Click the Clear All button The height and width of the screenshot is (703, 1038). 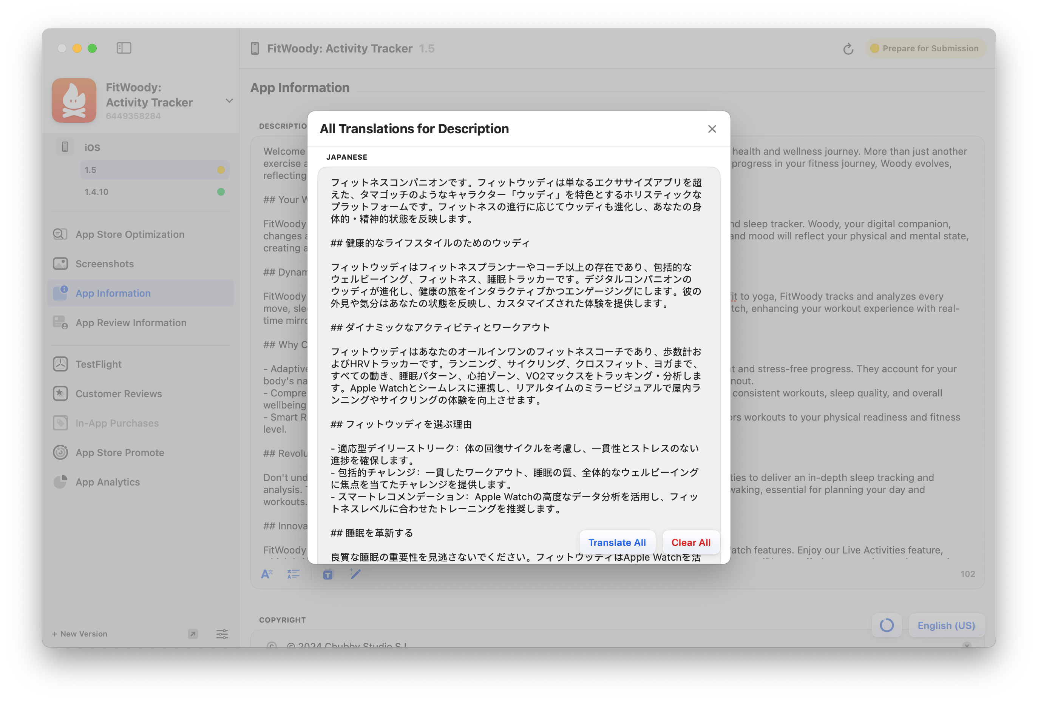click(x=690, y=542)
